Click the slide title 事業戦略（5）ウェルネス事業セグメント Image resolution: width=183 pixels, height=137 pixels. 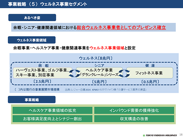47,4
